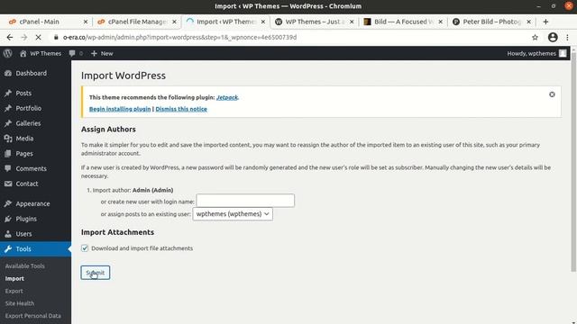The image size is (577, 324).
Task: Go forward in browser history
Action: [x=24, y=37]
